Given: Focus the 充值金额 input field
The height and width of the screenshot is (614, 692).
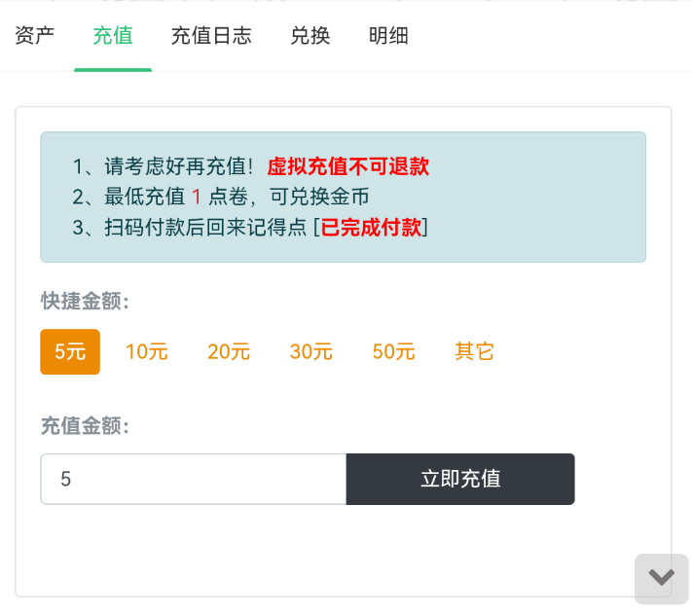Looking at the screenshot, I should point(194,479).
